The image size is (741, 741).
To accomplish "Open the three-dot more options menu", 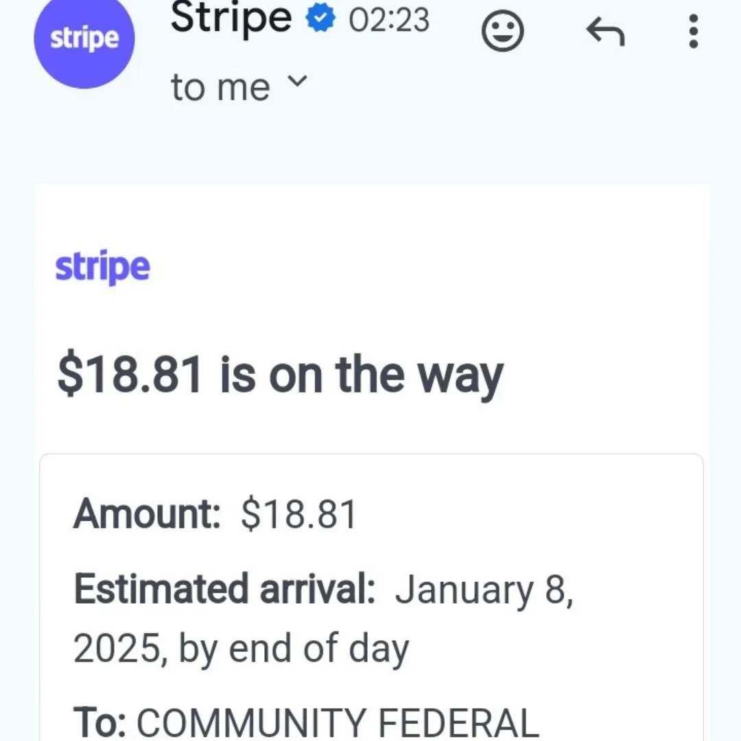I will [693, 31].
